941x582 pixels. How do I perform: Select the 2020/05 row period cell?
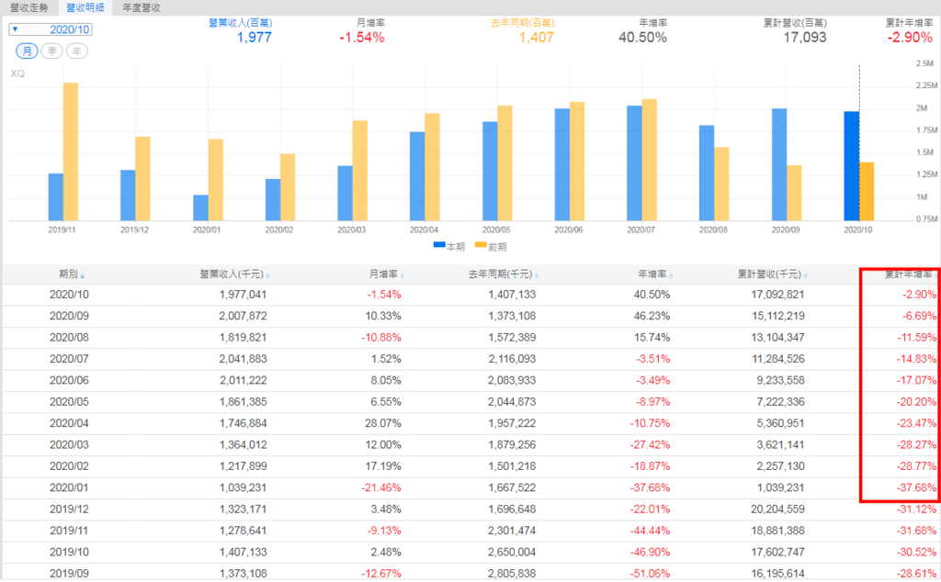pos(69,402)
